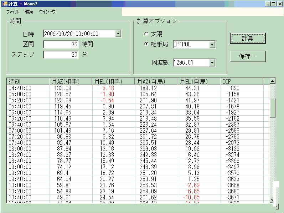Click the DOP column header
Screen dimensions: 284x213
pyautogui.click(x=241, y=82)
